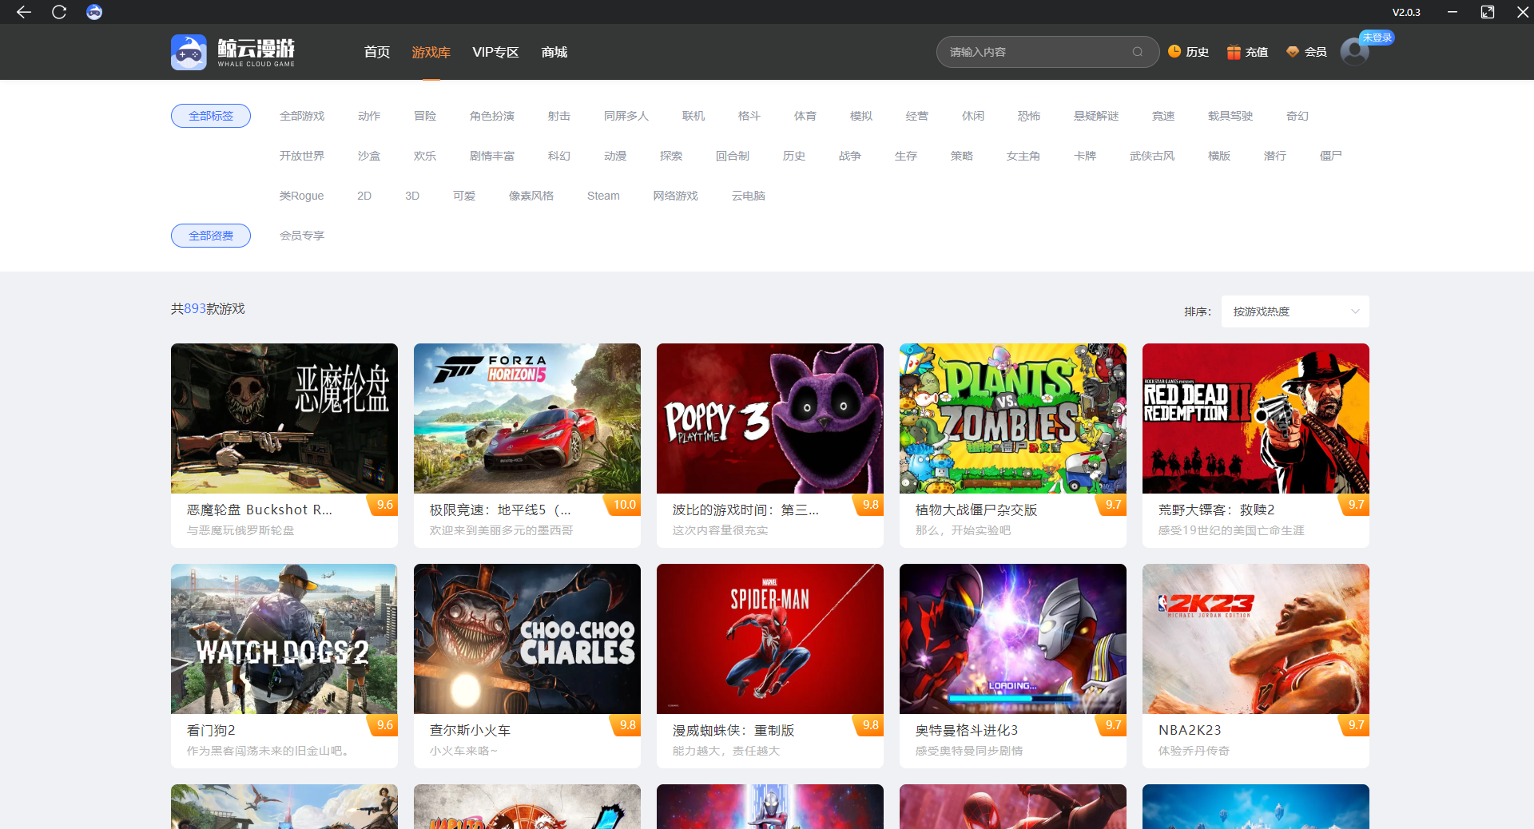Filter by 剧情丰富 tag
1534x829 pixels.
(492, 156)
